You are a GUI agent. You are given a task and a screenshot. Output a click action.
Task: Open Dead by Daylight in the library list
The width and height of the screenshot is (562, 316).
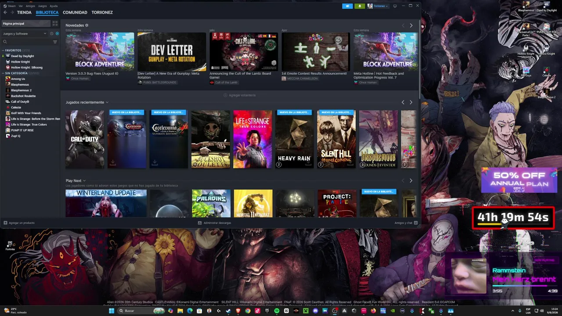click(22, 56)
